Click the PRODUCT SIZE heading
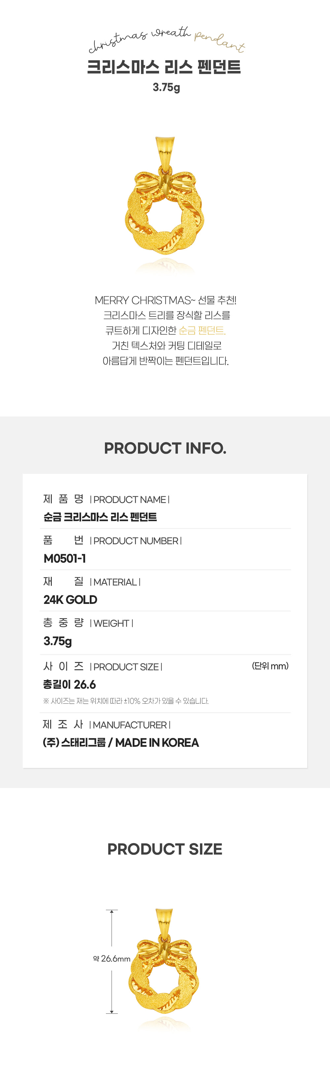Image resolution: width=330 pixels, height=1089 pixels. click(165, 849)
